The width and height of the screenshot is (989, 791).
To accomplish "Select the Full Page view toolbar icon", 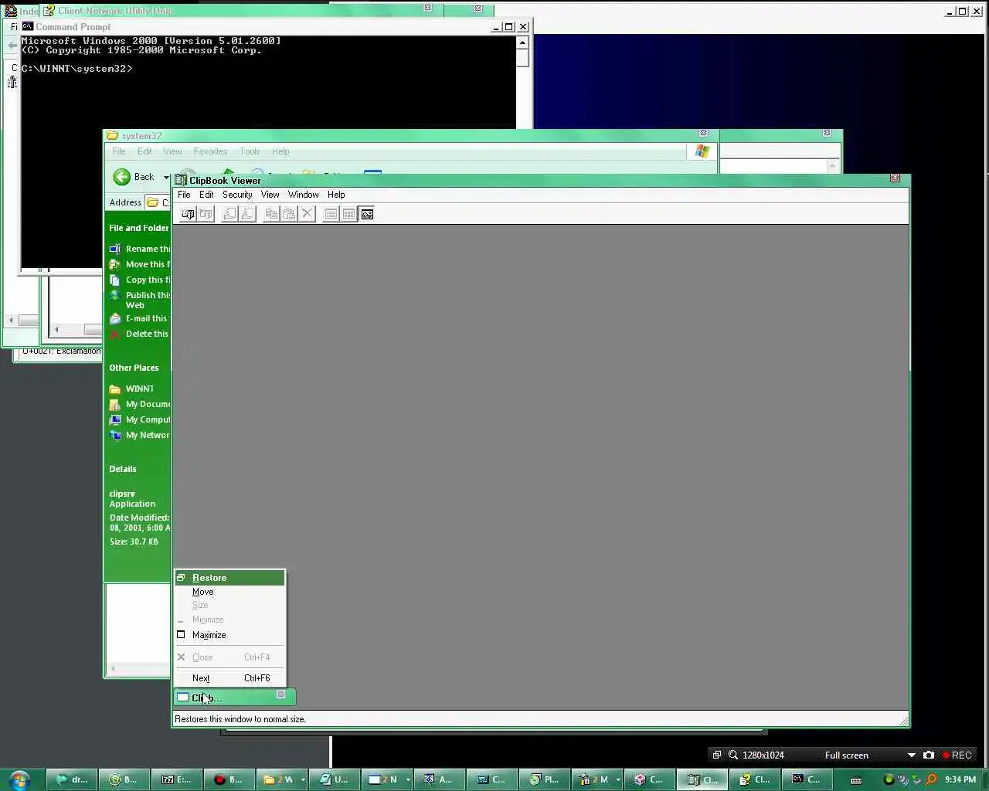I will [367, 214].
